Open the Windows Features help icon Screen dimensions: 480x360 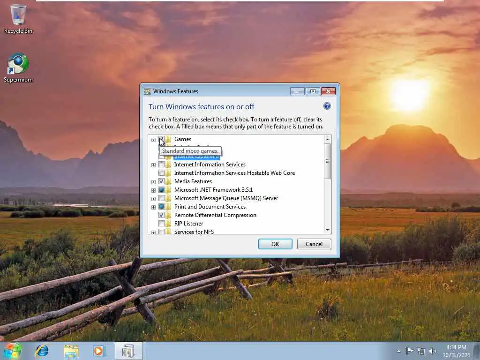pyautogui.click(x=327, y=106)
